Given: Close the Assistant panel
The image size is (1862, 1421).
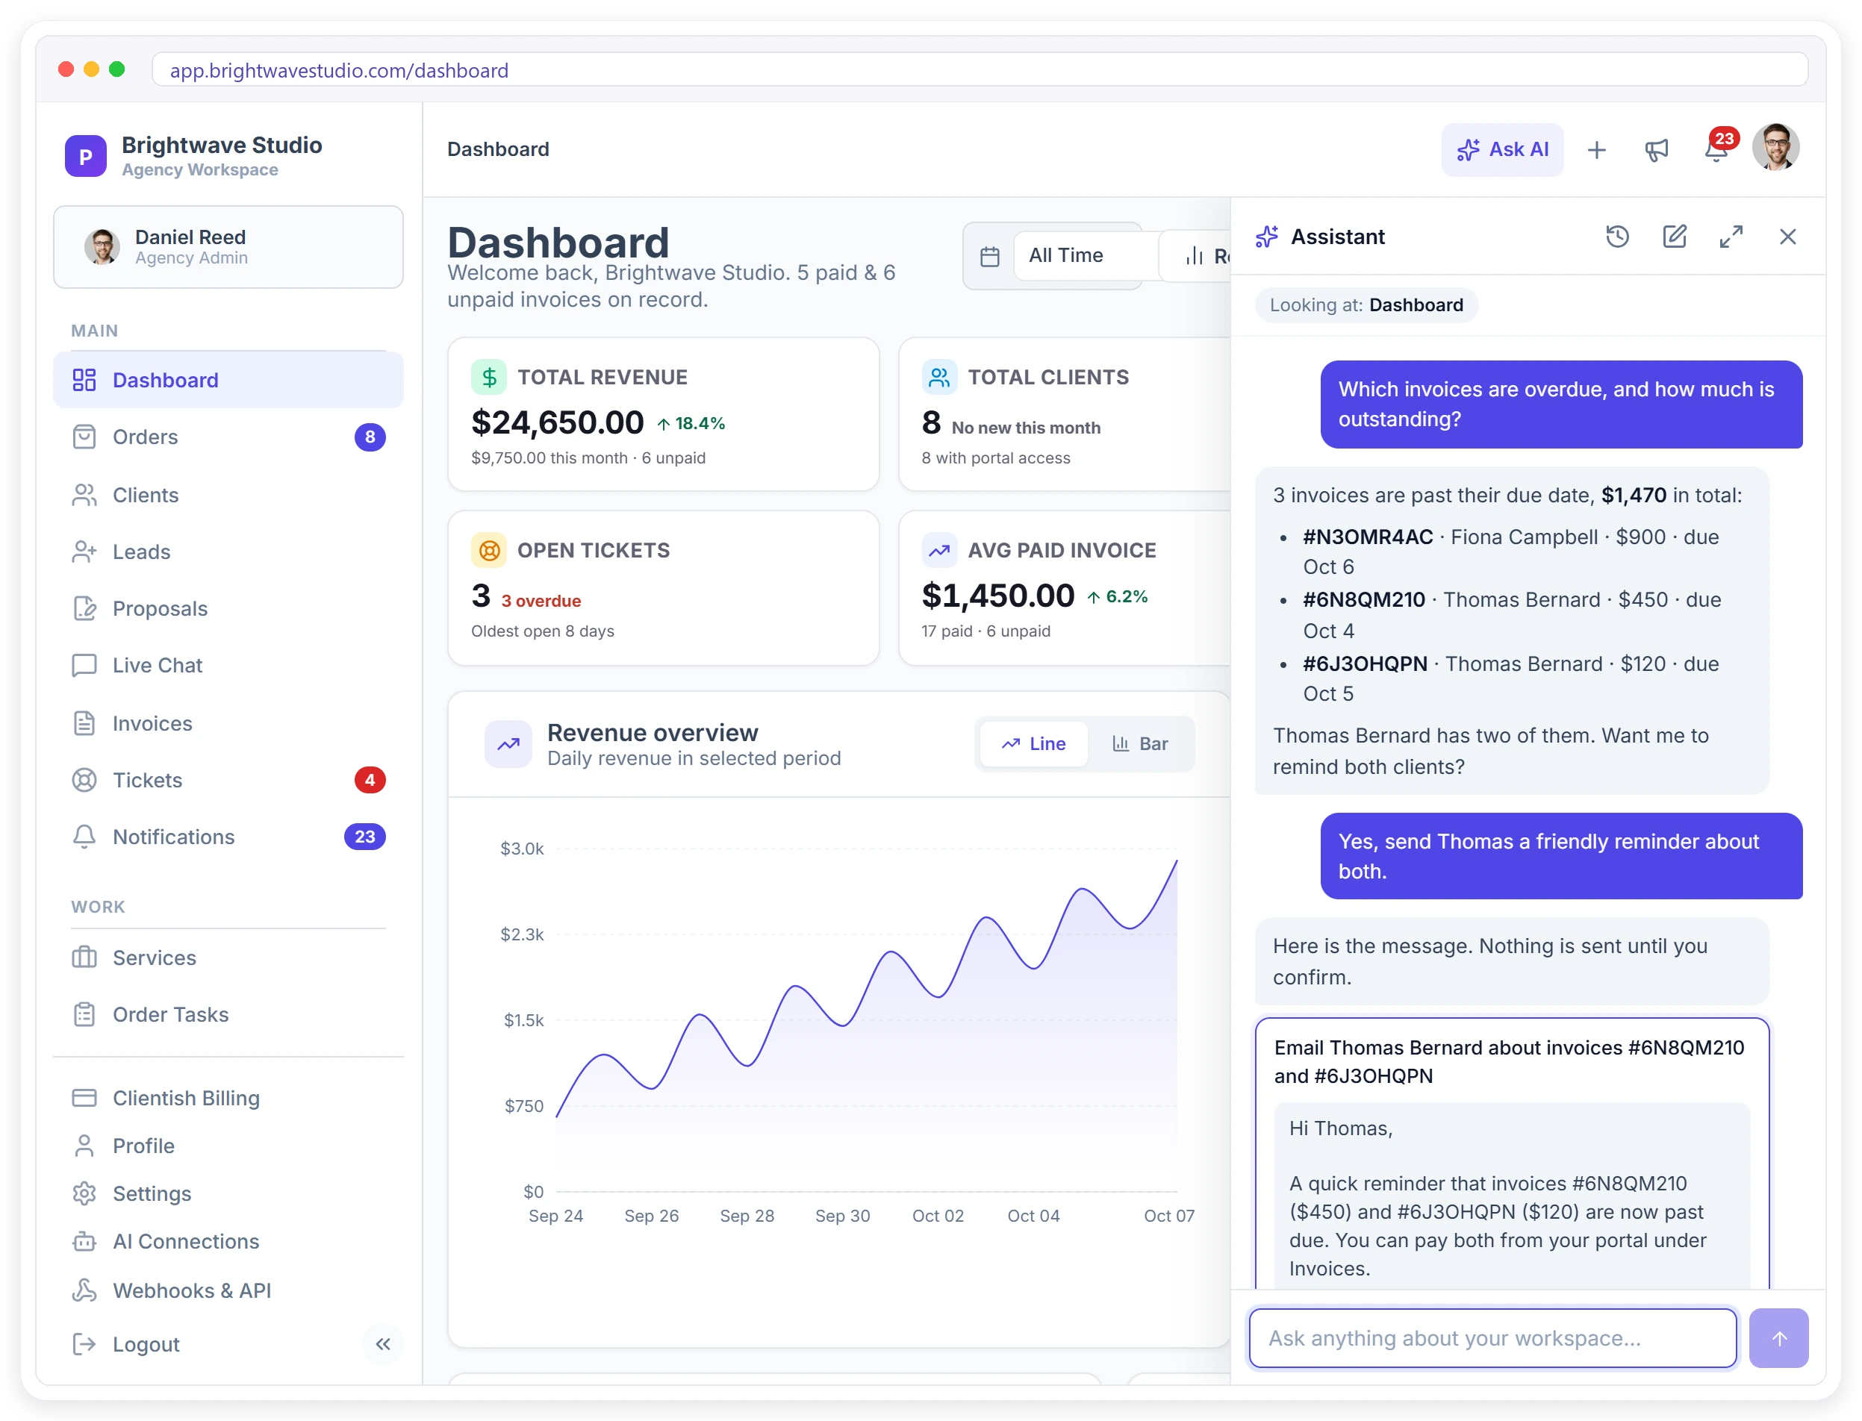Looking at the screenshot, I should tap(1787, 237).
